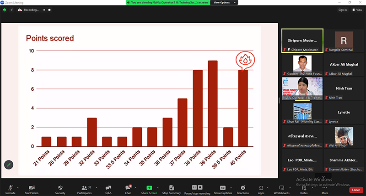This screenshot has width=366, height=196.
Task: Click the 39 Points bar in chart
Action: pyautogui.click(x=213, y=103)
